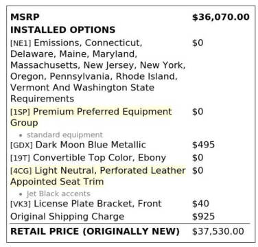258x247 pixels.
Task: Click the INSTALLED OPTIONS heading
Action: (x=62, y=30)
